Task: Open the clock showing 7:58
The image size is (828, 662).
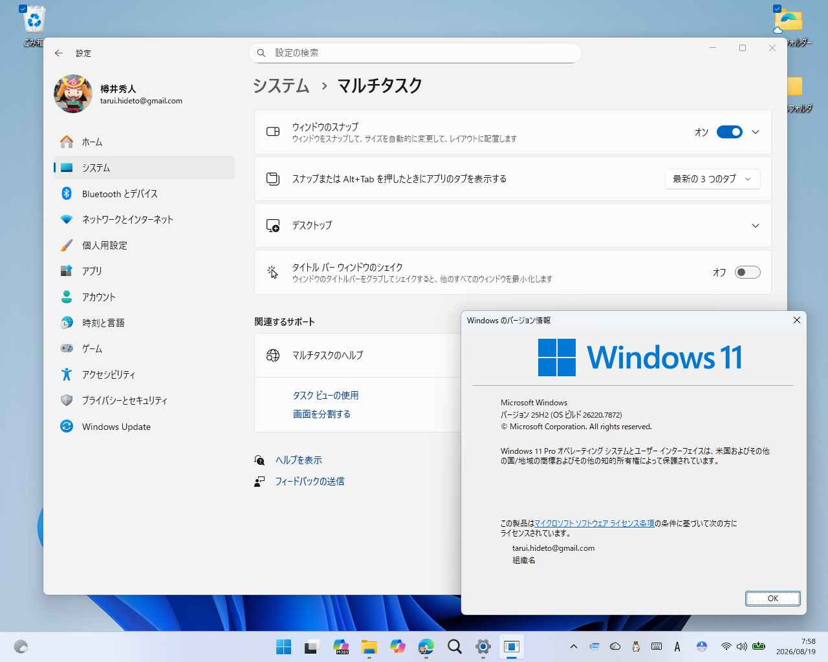Action: click(x=796, y=646)
